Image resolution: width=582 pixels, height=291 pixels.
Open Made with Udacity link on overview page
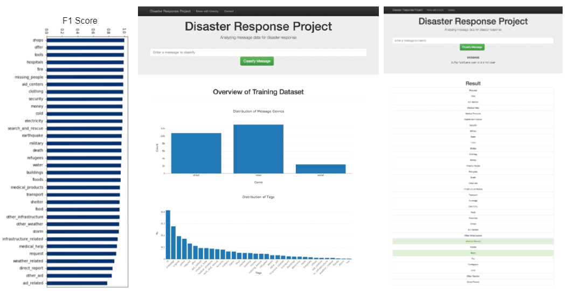[207, 11]
